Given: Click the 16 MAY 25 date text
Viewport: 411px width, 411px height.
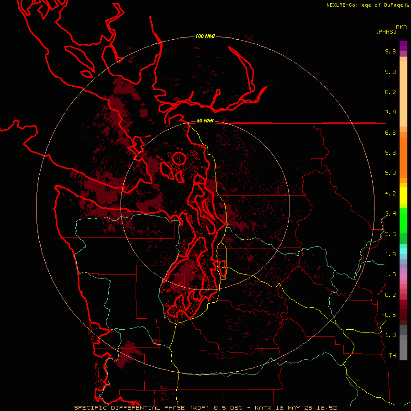Looking at the screenshot, I should 295,408.
